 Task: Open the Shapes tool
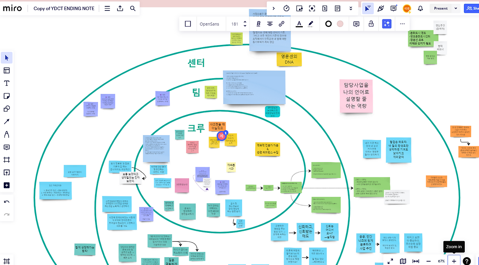pos(6,109)
